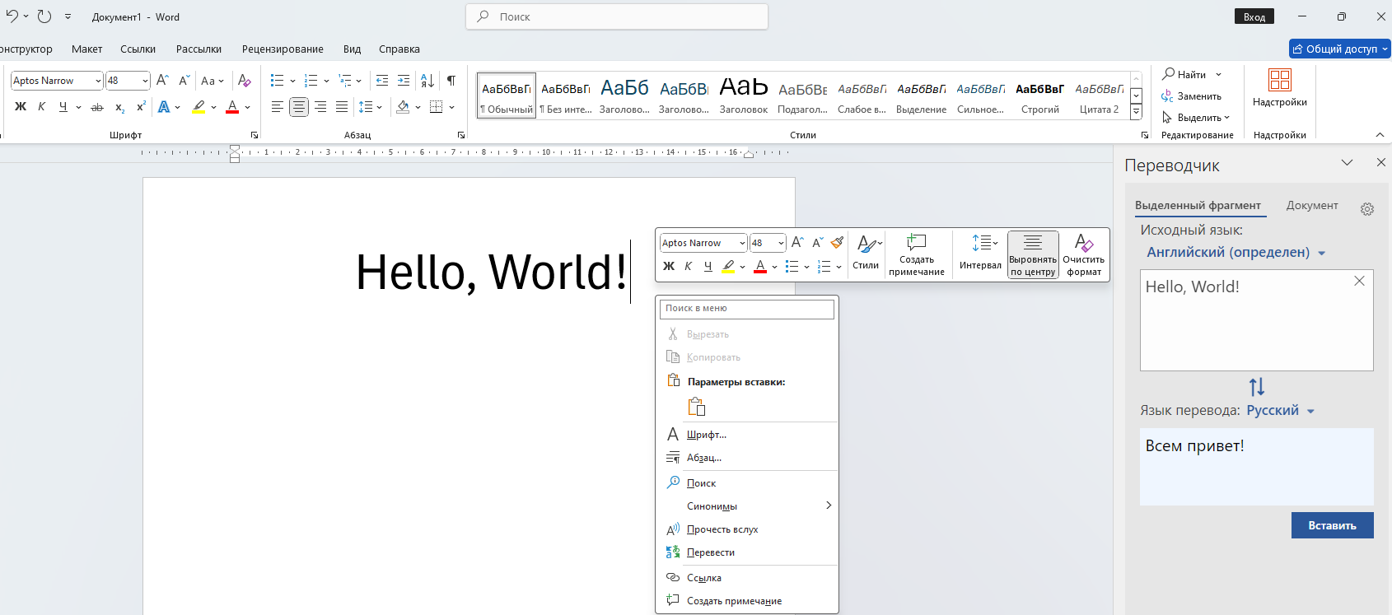The width and height of the screenshot is (1392, 615).
Task: Expand Английский source language dropdown
Action: [1321, 254]
